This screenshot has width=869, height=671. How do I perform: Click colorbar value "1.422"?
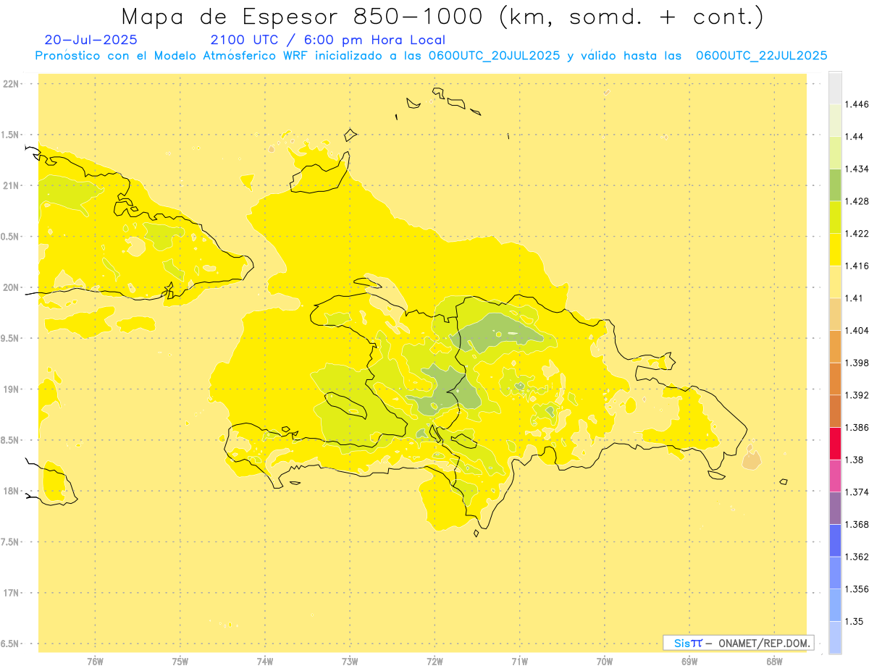[857, 234]
